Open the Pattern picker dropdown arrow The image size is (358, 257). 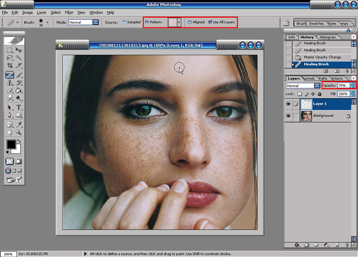click(179, 22)
